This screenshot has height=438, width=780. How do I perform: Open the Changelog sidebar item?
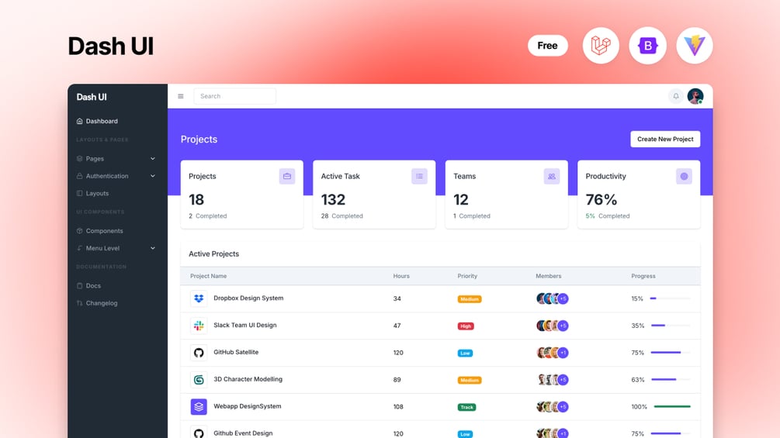102,303
